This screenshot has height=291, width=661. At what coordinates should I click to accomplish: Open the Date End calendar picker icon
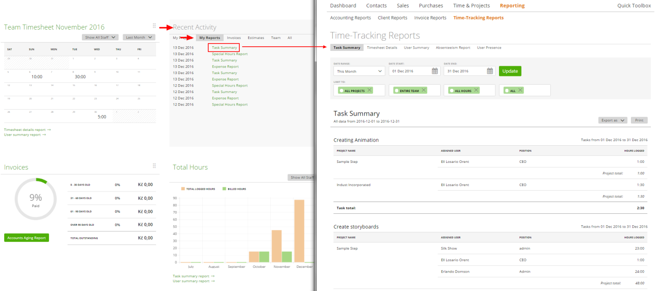[x=490, y=71]
